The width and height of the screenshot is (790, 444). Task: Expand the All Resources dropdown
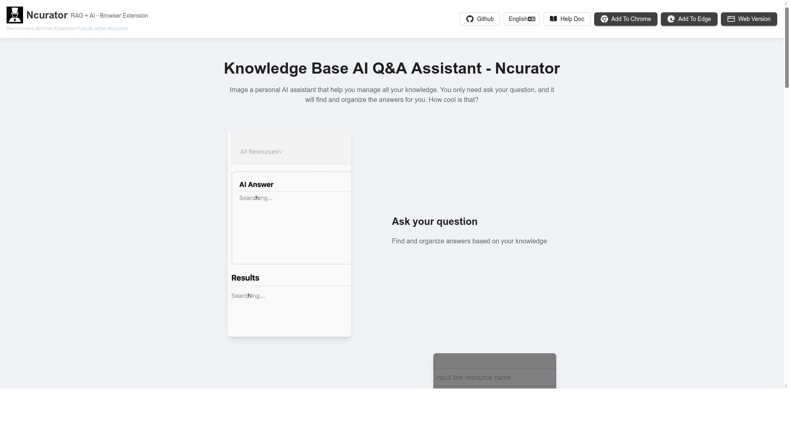tap(261, 152)
